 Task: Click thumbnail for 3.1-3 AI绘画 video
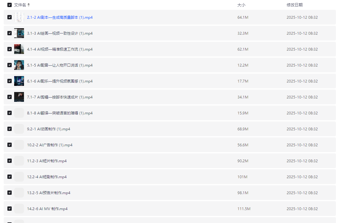(19, 33)
